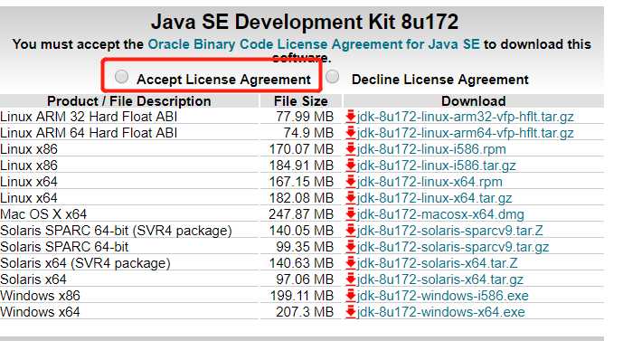Screen dimensions: 623x341
Task: Download jdk-8u172-macosx-x64.dmg
Action: [440, 214]
